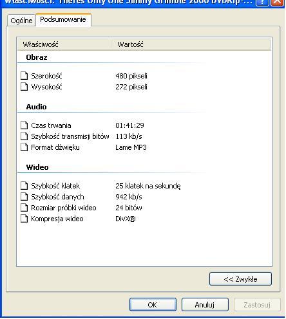Click the Kompresja wideo row icon
The image size is (286, 319).
(24, 219)
